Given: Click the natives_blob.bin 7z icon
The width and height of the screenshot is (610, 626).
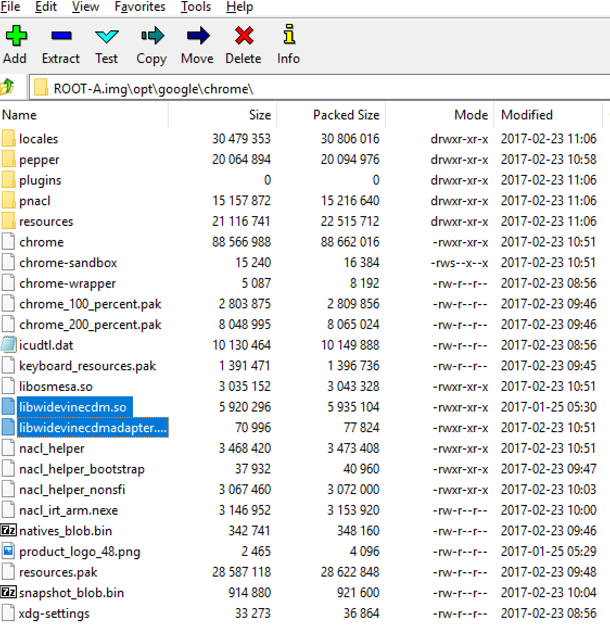Looking at the screenshot, I should 8,530.
